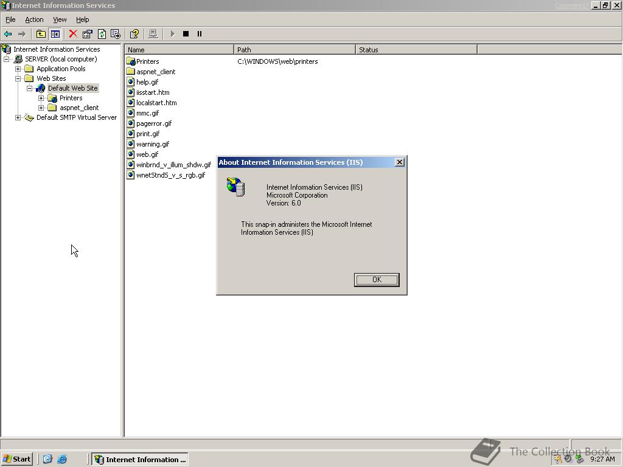Click the Forward arrow toolbar icon

(x=22, y=34)
